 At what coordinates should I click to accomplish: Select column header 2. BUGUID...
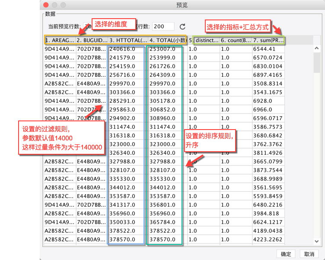(92, 40)
